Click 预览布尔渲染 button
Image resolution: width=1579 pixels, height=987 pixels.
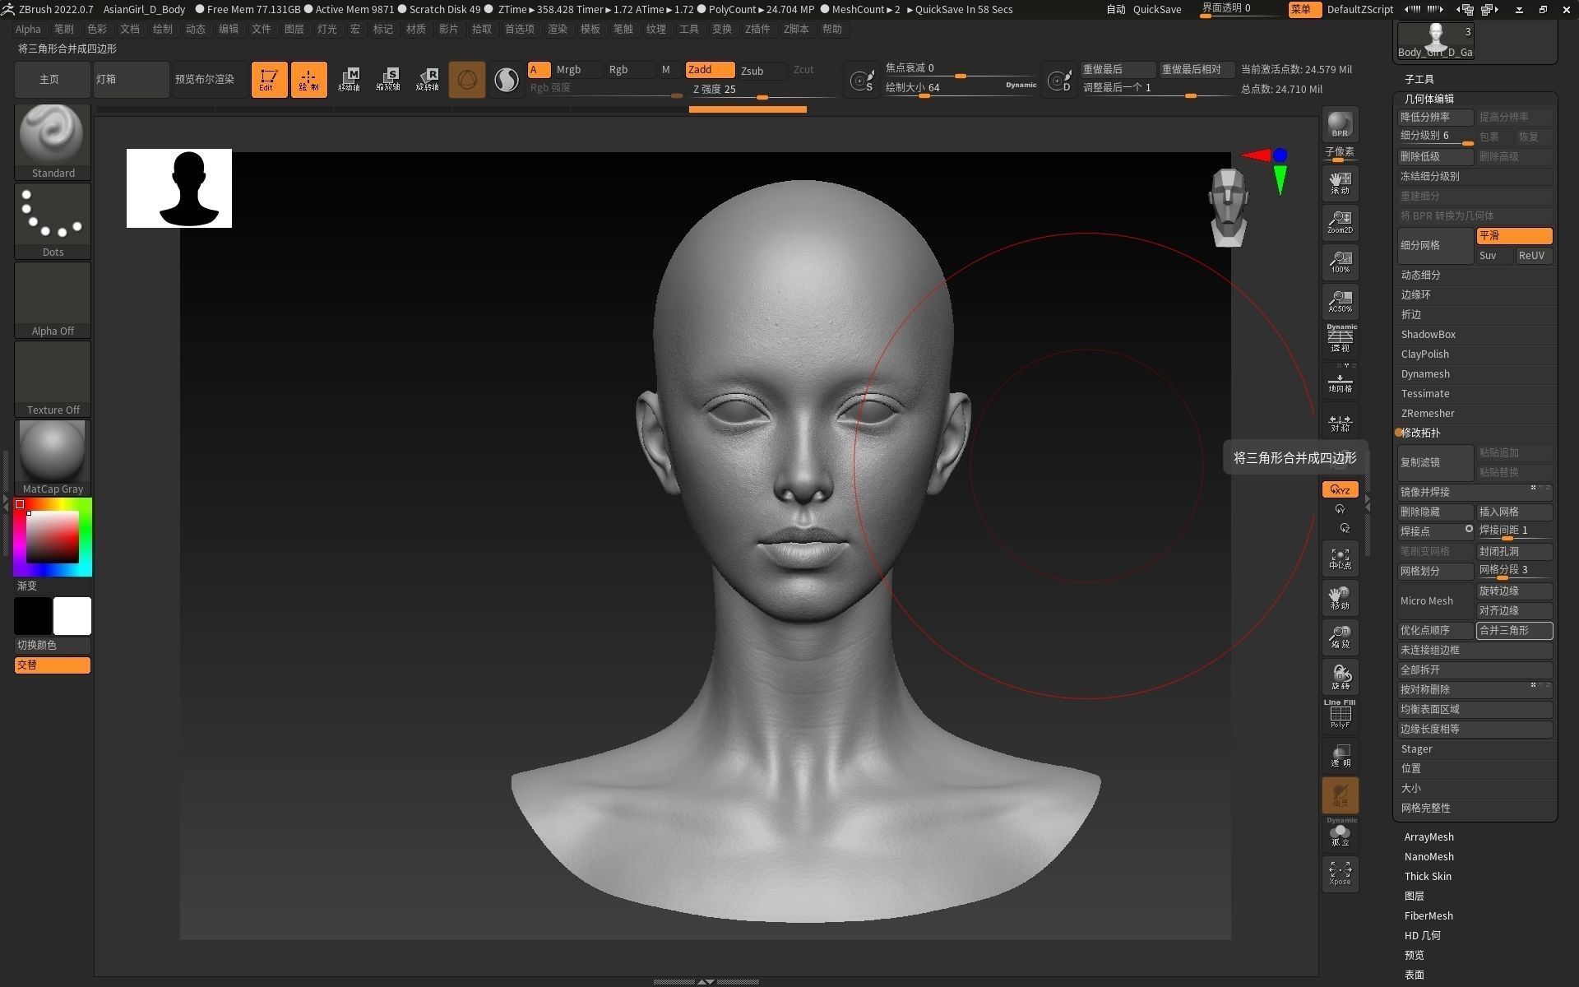[x=210, y=80]
